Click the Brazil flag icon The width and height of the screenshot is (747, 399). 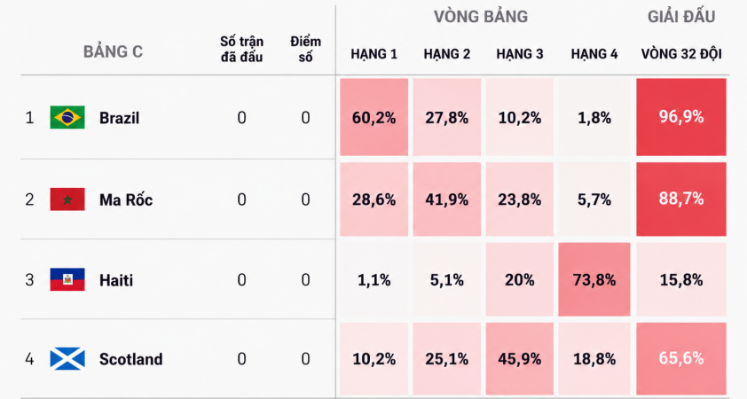pos(67,117)
